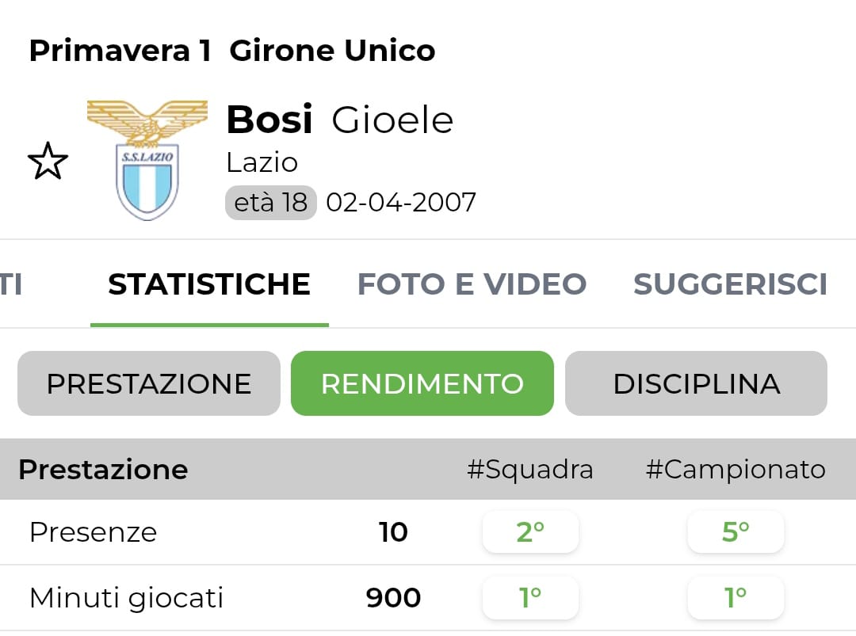This screenshot has width=856, height=636.
Task: Open the SUGGERISCI tab
Action: click(730, 284)
